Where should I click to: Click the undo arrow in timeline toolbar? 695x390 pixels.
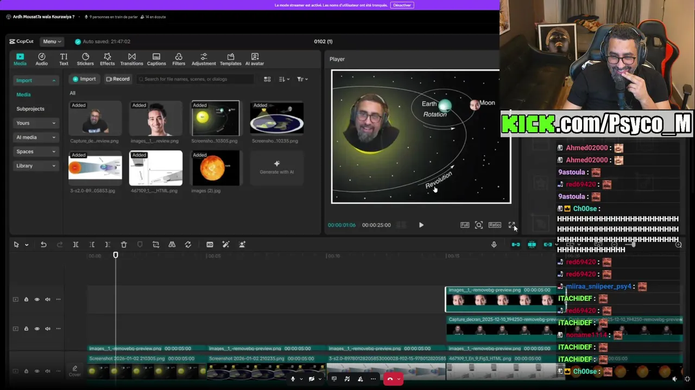point(43,245)
